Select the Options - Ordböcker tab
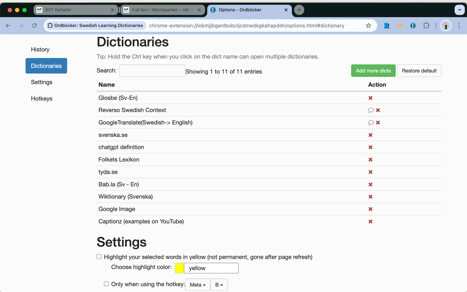 (250, 10)
